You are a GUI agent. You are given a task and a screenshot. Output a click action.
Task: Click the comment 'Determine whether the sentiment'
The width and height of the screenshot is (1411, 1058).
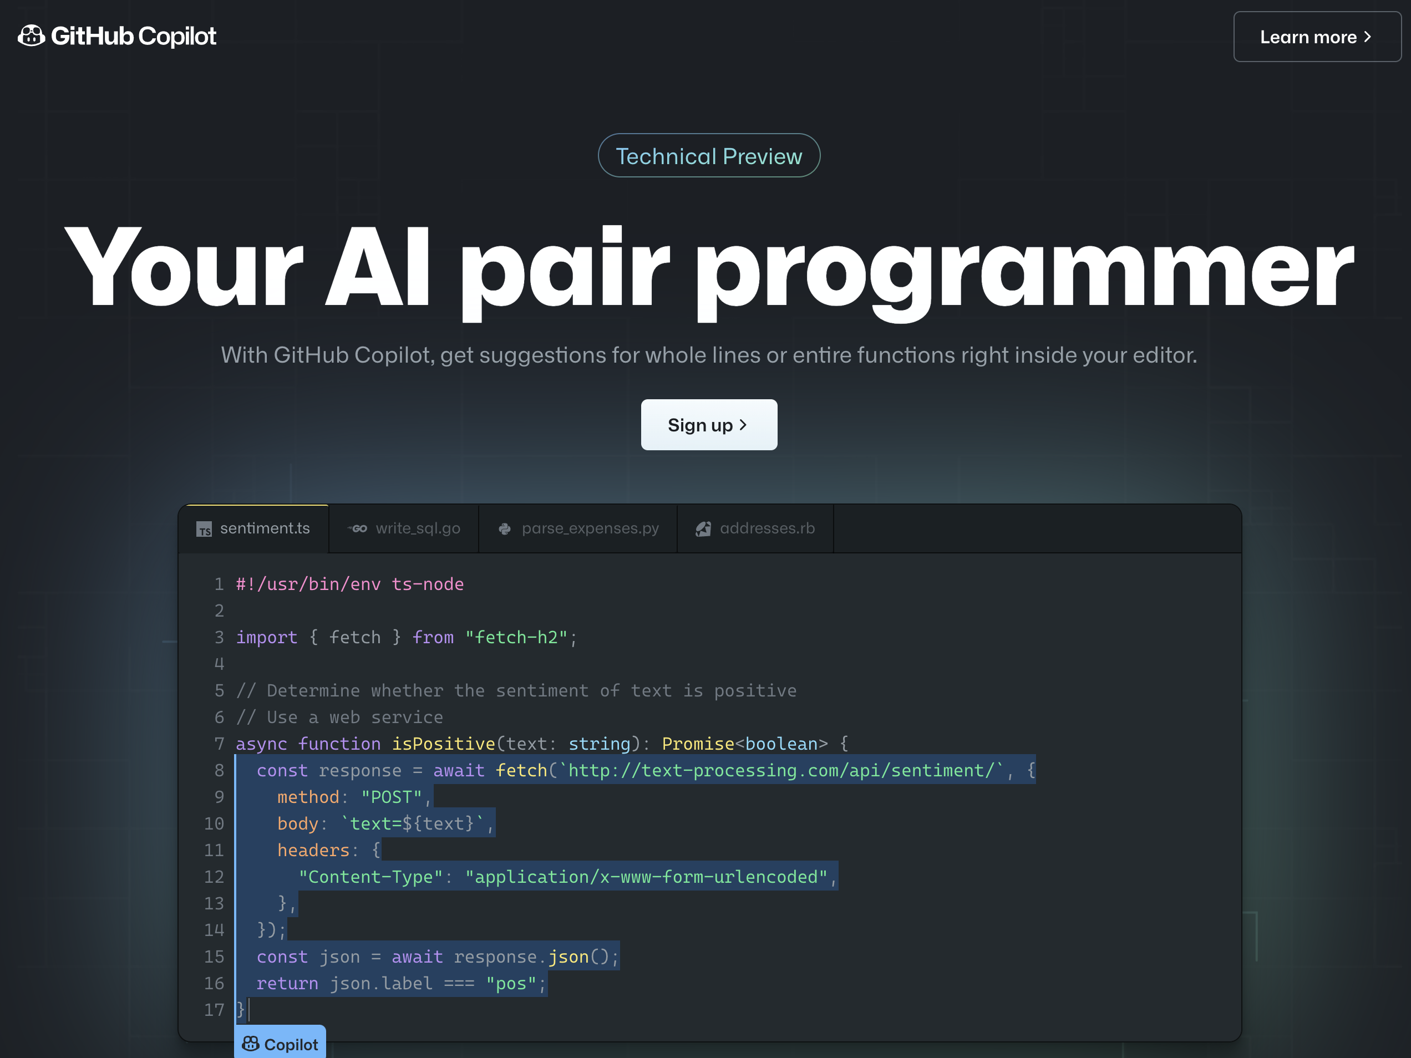tap(516, 691)
